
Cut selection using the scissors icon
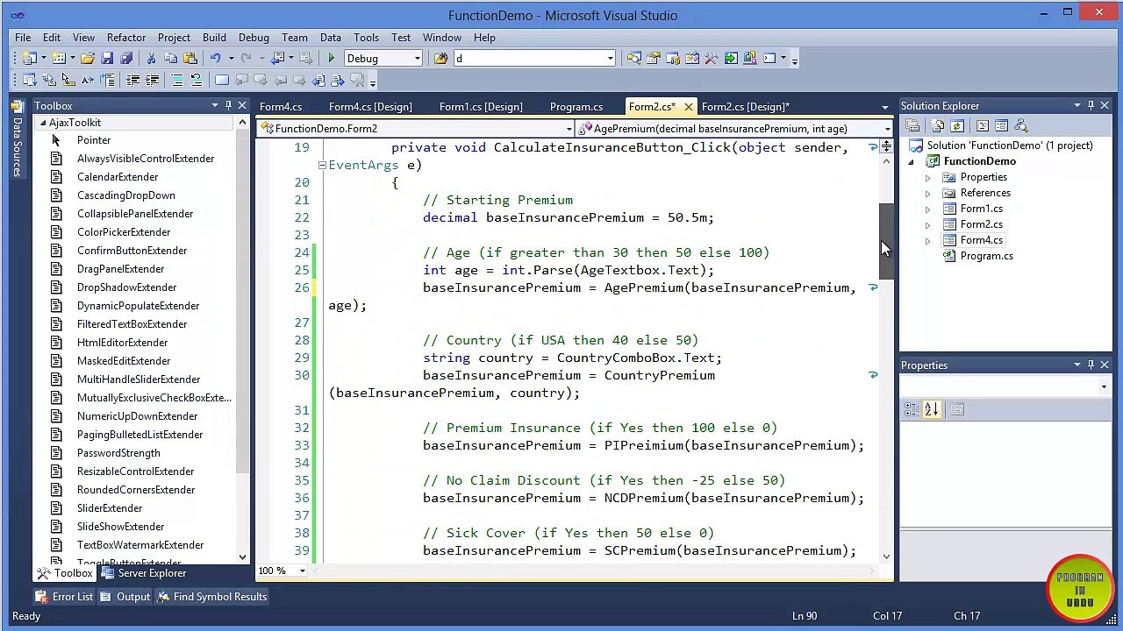[151, 58]
